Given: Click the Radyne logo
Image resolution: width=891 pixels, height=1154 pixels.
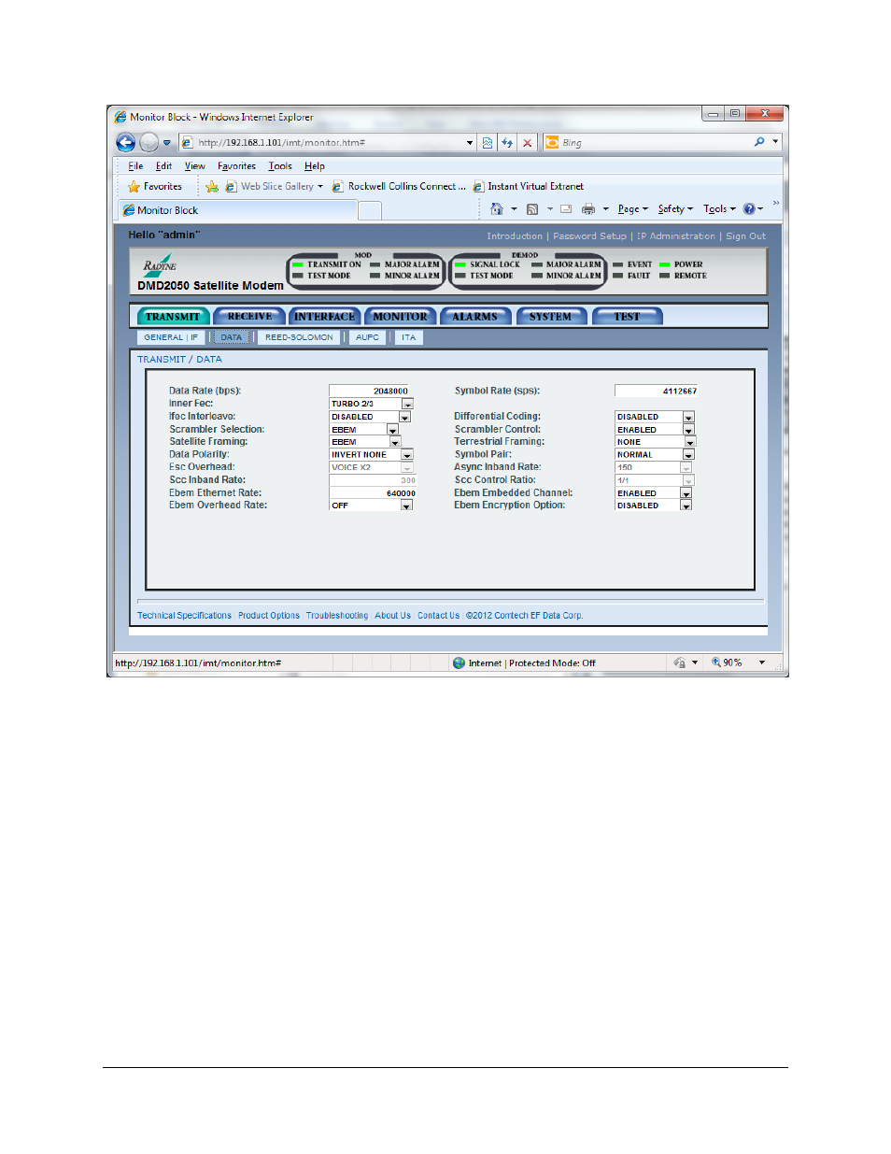Looking at the screenshot, I should tap(160, 265).
